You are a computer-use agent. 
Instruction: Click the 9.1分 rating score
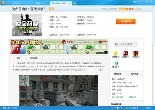(x=138, y=9)
